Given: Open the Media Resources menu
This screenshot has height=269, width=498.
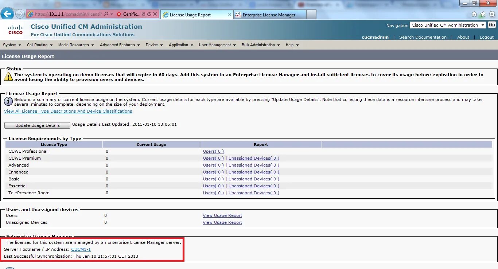Looking at the screenshot, I should pyautogui.click(x=76, y=45).
